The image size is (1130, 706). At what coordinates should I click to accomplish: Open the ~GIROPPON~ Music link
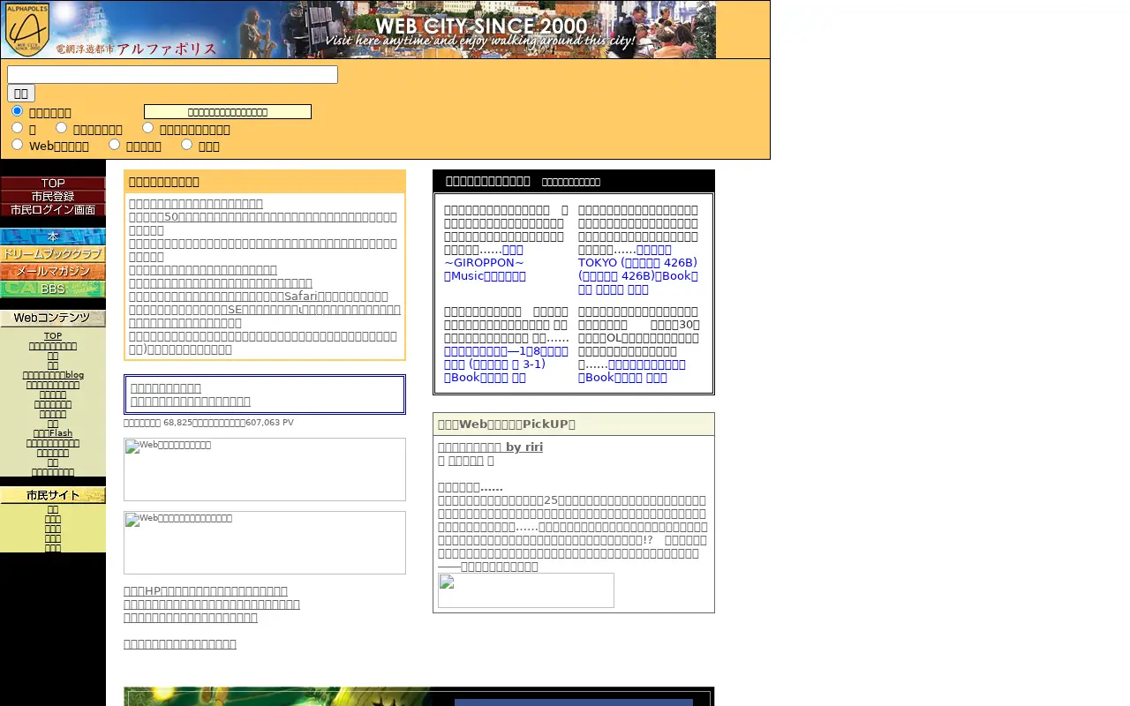[485, 263]
